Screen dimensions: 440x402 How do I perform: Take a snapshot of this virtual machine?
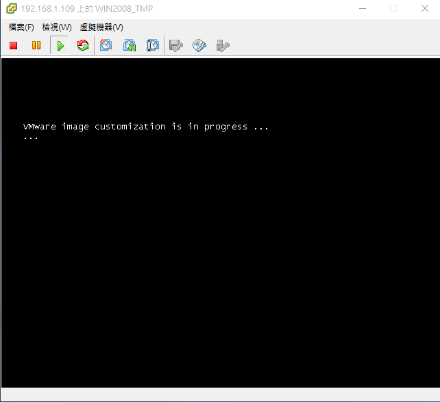[106, 45]
